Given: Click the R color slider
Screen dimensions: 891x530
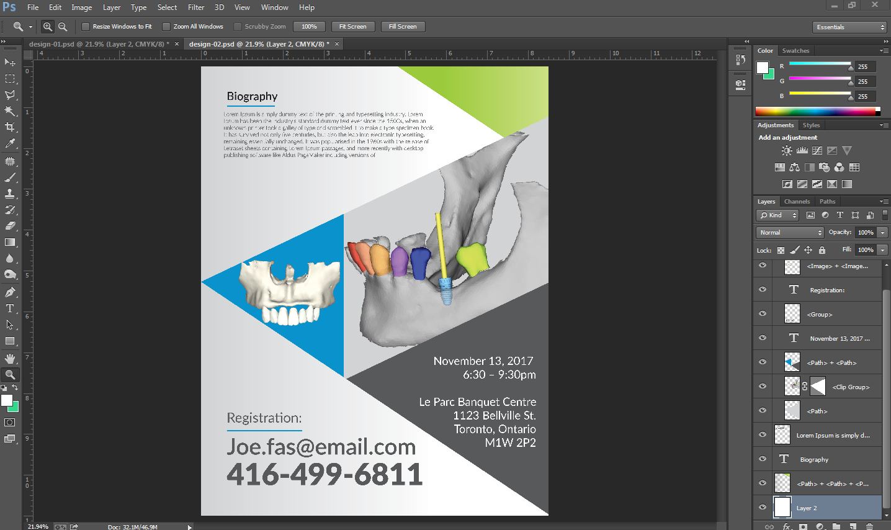Looking at the screenshot, I should click(820, 64).
